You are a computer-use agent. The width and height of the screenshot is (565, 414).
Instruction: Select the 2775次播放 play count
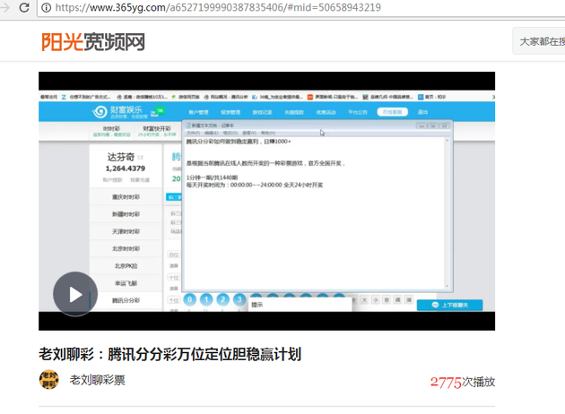pyautogui.click(x=463, y=382)
